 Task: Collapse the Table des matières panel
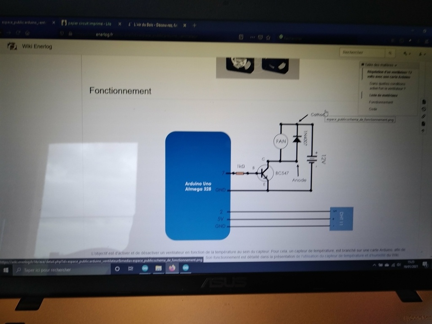click(x=379, y=65)
